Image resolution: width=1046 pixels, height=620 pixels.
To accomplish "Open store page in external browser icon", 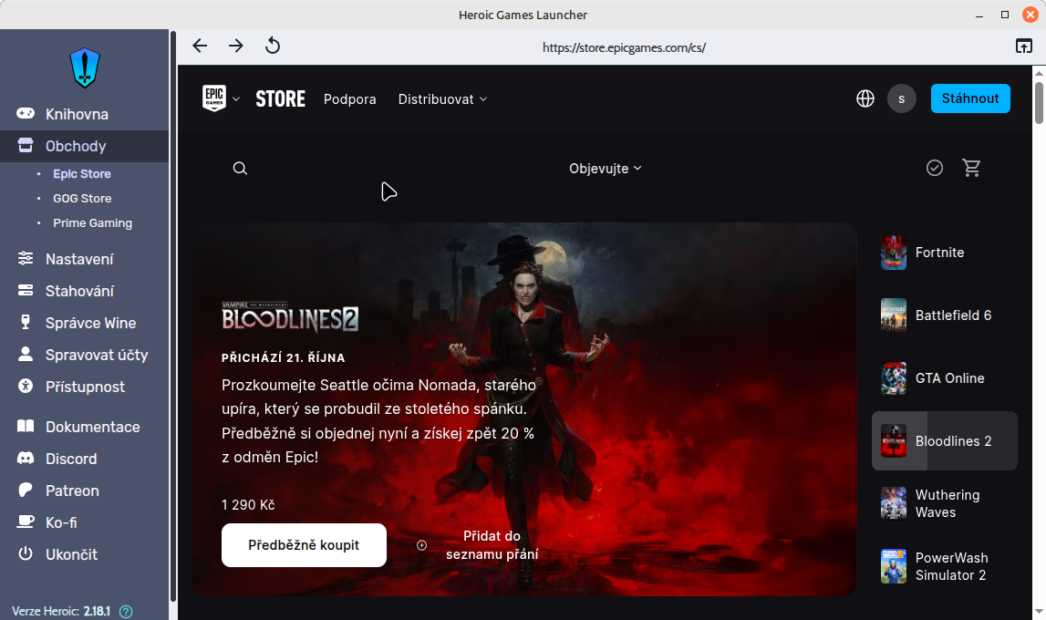I will (1024, 46).
